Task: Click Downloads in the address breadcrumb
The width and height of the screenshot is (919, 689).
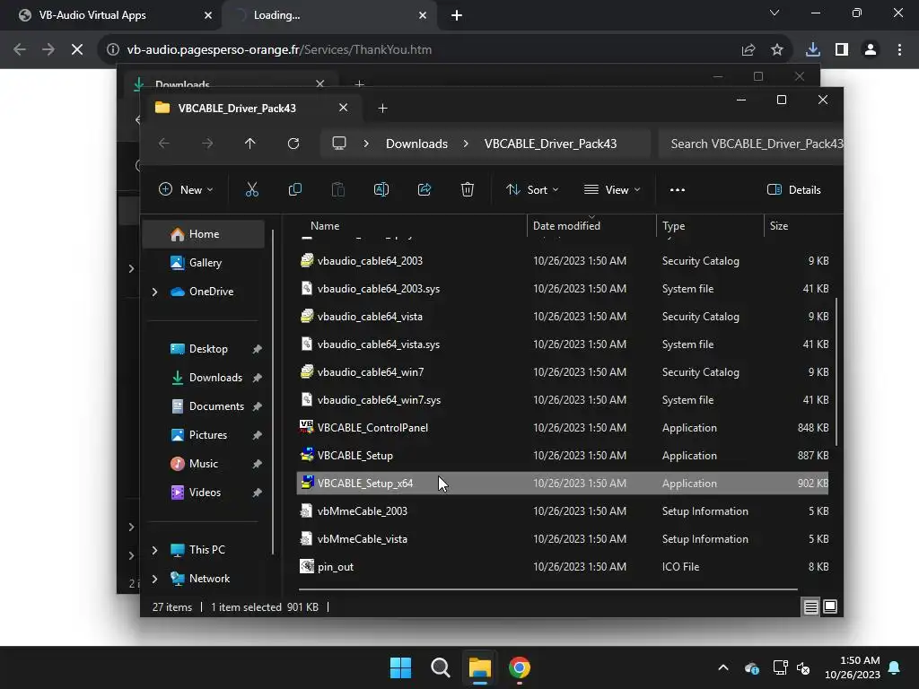Action: click(416, 144)
